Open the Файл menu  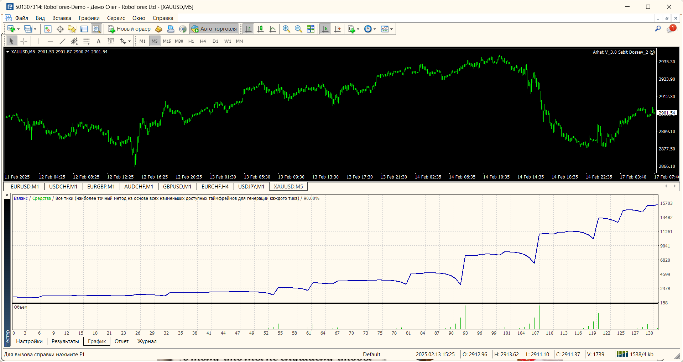(22, 18)
